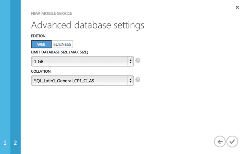This screenshot has height=154, width=244.
Task: Go back with the left arrow button
Action: click(220, 141)
